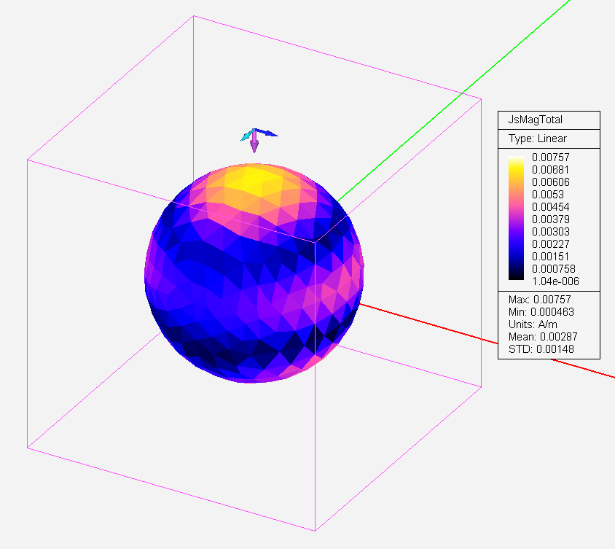This screenshot has height=549, width=615.
Task: Click the JsMagTotal legend title
Action: [x=535, y=120]
